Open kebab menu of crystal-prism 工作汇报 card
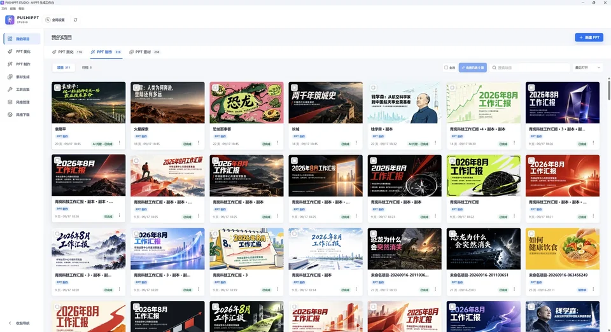Screen dimensions: 611x332 click(593, 143)
